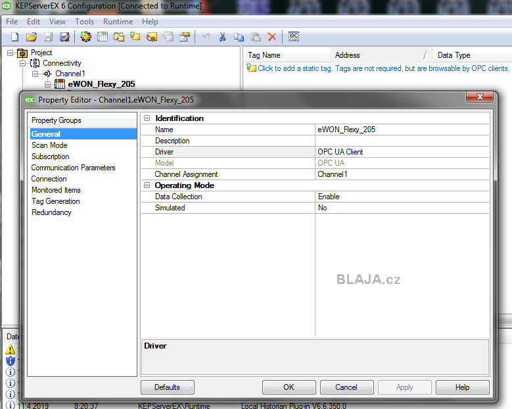The width and height of the screenshot is (512, 409).
Task: Collapse the Channel1 tree node
Action: click(35, 74)
